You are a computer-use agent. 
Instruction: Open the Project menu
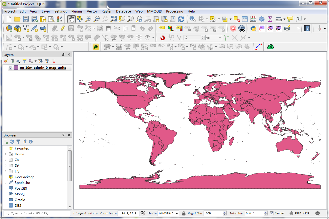(x=10, y=11)
